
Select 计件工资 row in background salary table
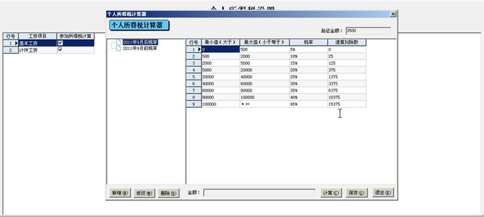click(x=48, y=50)
